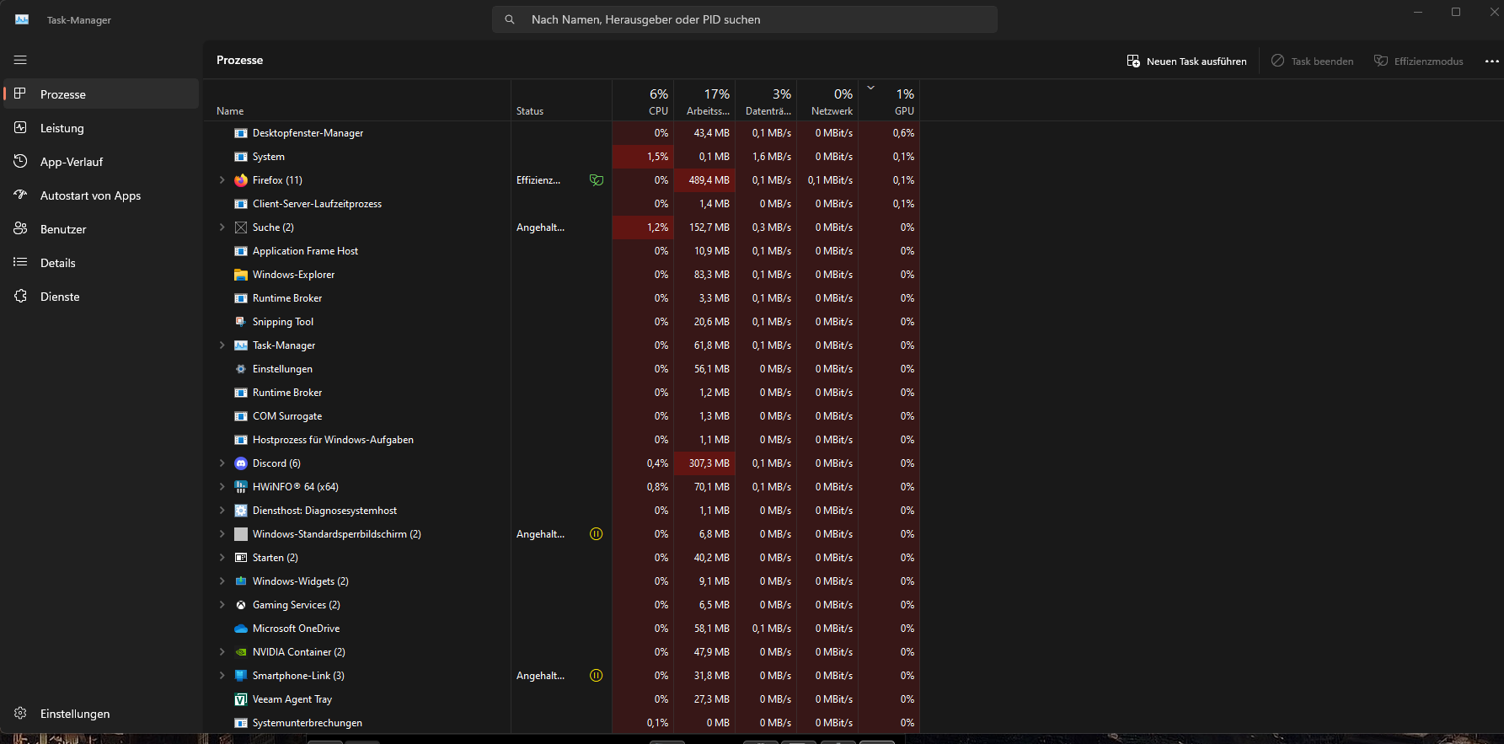Sort by the GPU column header
The height and width of the screenshot is (744, 1504).
[x=890, y=101]
